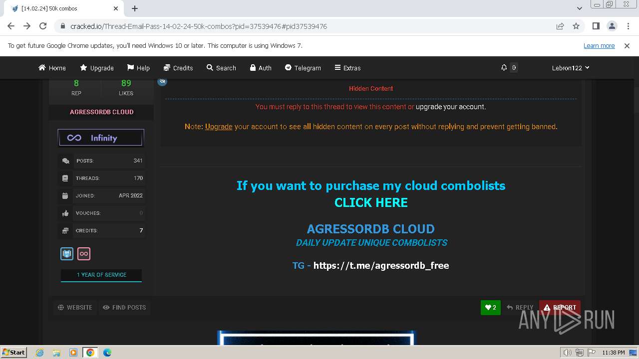Open the Upgrade menu item

pos(97,68)
